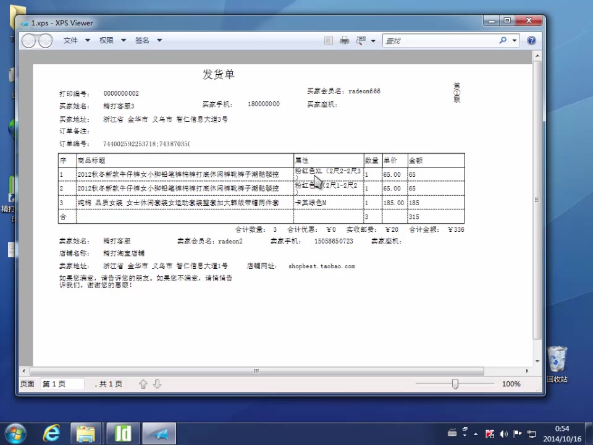Go to previous page with up arrow

(143, 384)
